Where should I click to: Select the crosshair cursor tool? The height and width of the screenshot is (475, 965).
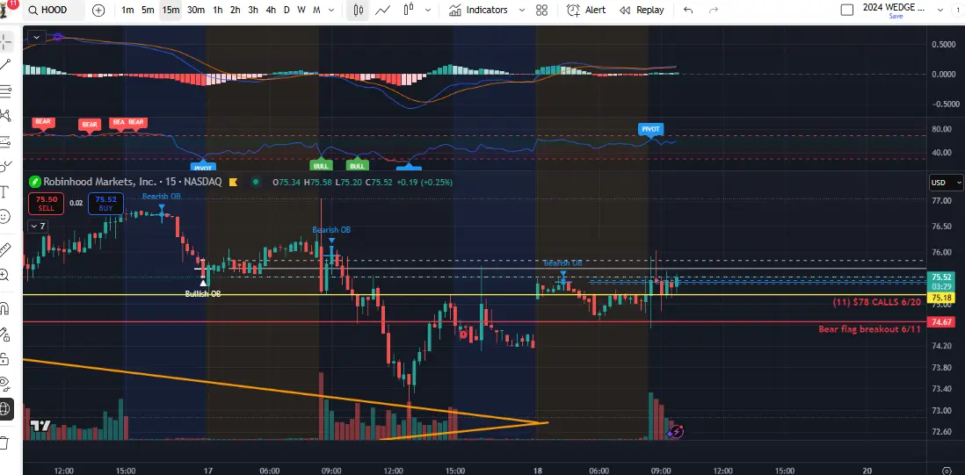pos(5,42)
